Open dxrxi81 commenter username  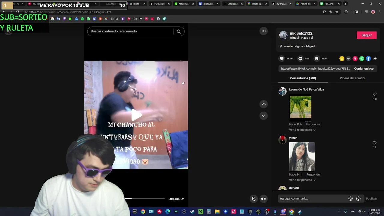(x=294, y=188)
